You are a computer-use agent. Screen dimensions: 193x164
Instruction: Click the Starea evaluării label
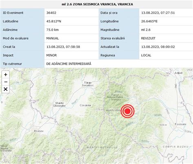coord(113,38)
